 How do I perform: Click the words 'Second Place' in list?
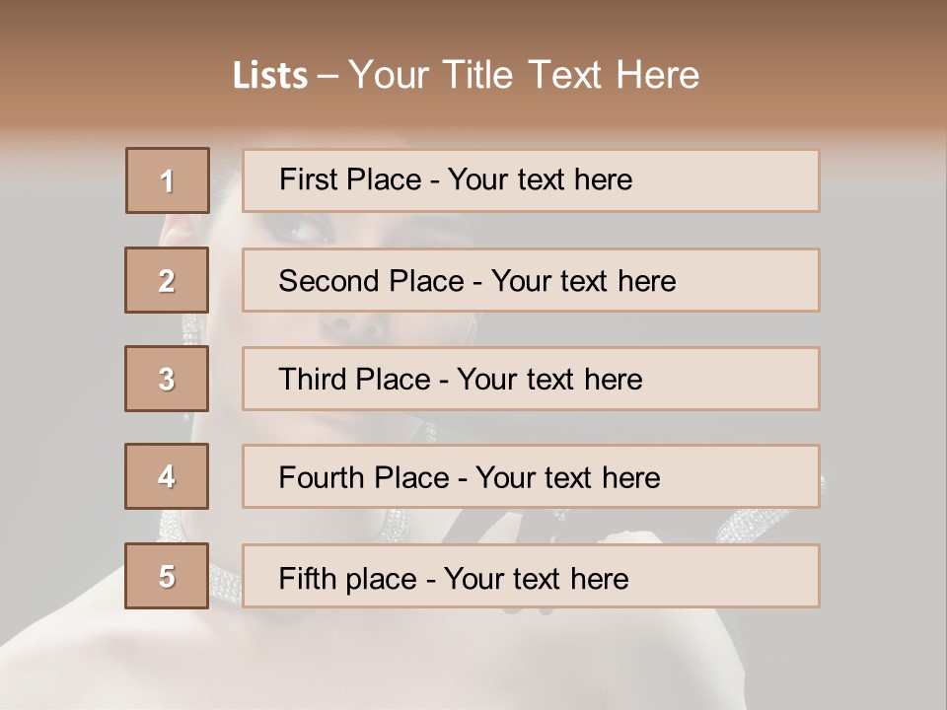coord(372,281)
